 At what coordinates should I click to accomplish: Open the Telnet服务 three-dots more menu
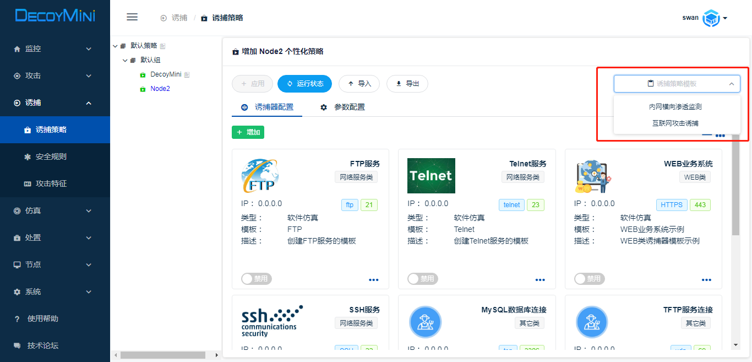point(540,280)
